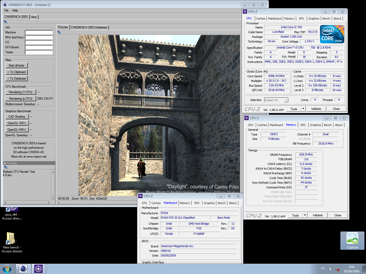Run the Rendering (x CPU) benchmark
This screenshot has height=274, width=366.
pyautogui.click(x=21, y=99)
